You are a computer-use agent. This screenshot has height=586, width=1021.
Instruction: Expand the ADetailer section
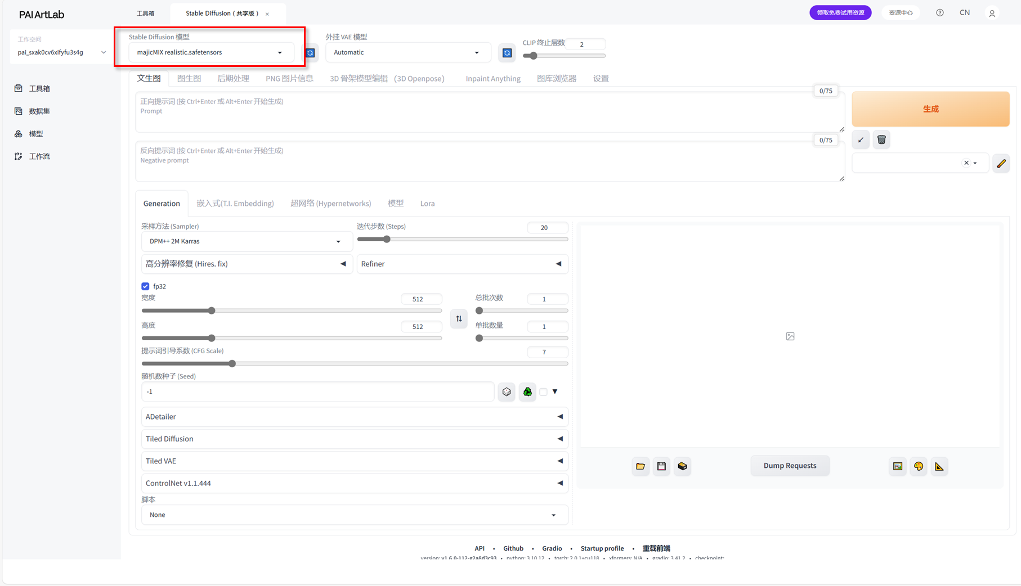355,417
